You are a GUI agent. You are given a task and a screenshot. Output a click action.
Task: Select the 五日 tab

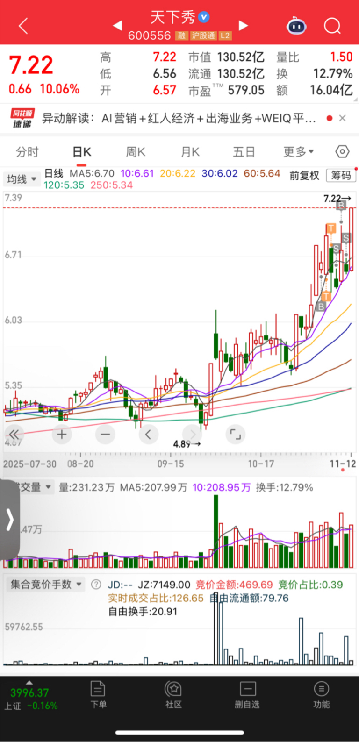[244, 152]
